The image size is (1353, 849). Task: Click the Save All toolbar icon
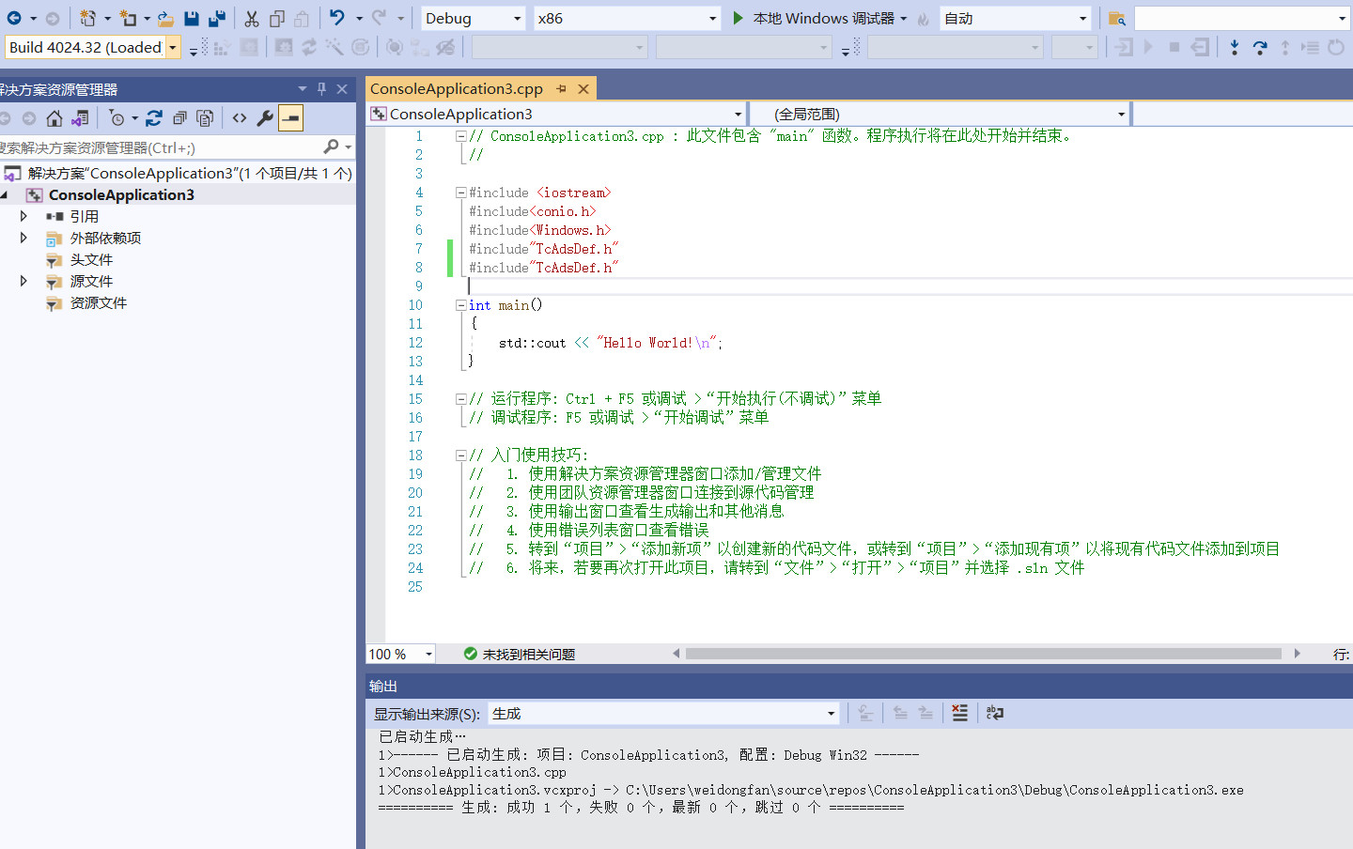[217, 18]
